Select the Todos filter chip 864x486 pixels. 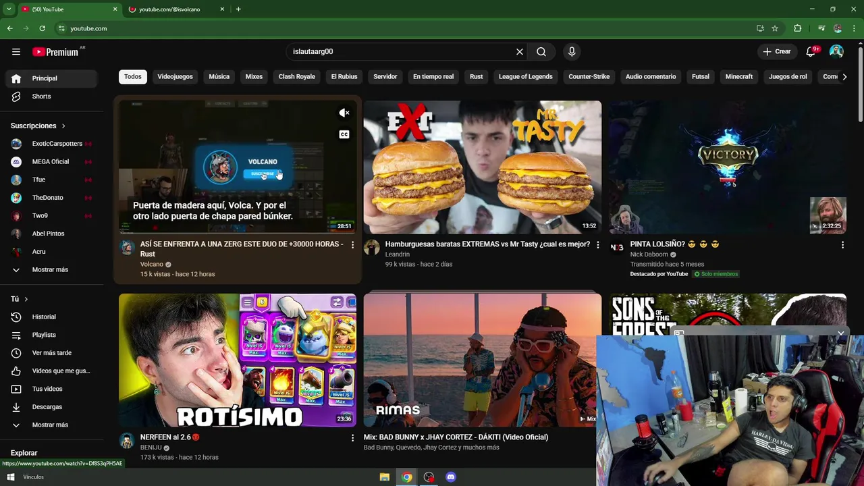[133, 76]
